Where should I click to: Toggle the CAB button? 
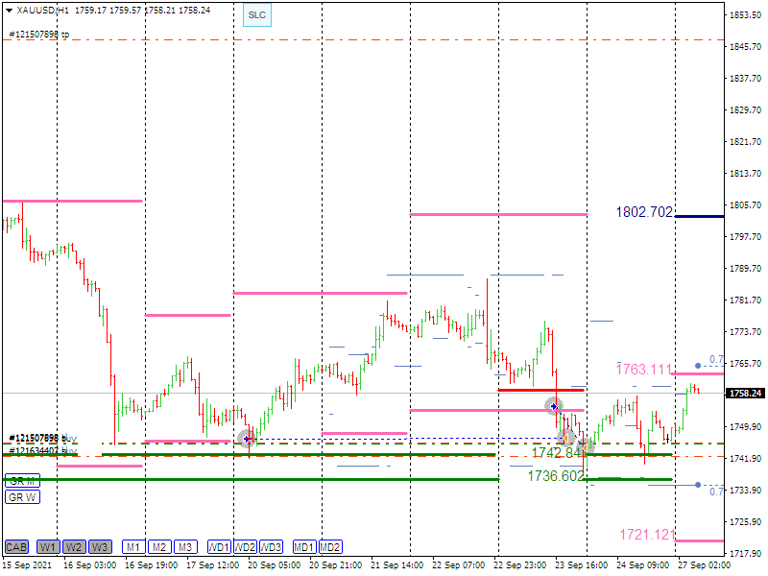(x=16, y=547)
